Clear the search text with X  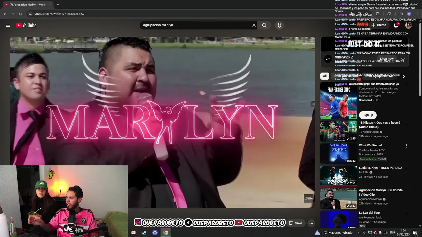point(254,25)
